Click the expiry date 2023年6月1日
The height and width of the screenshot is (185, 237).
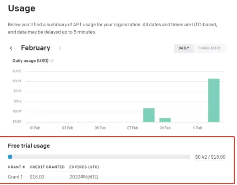[84, 177]
